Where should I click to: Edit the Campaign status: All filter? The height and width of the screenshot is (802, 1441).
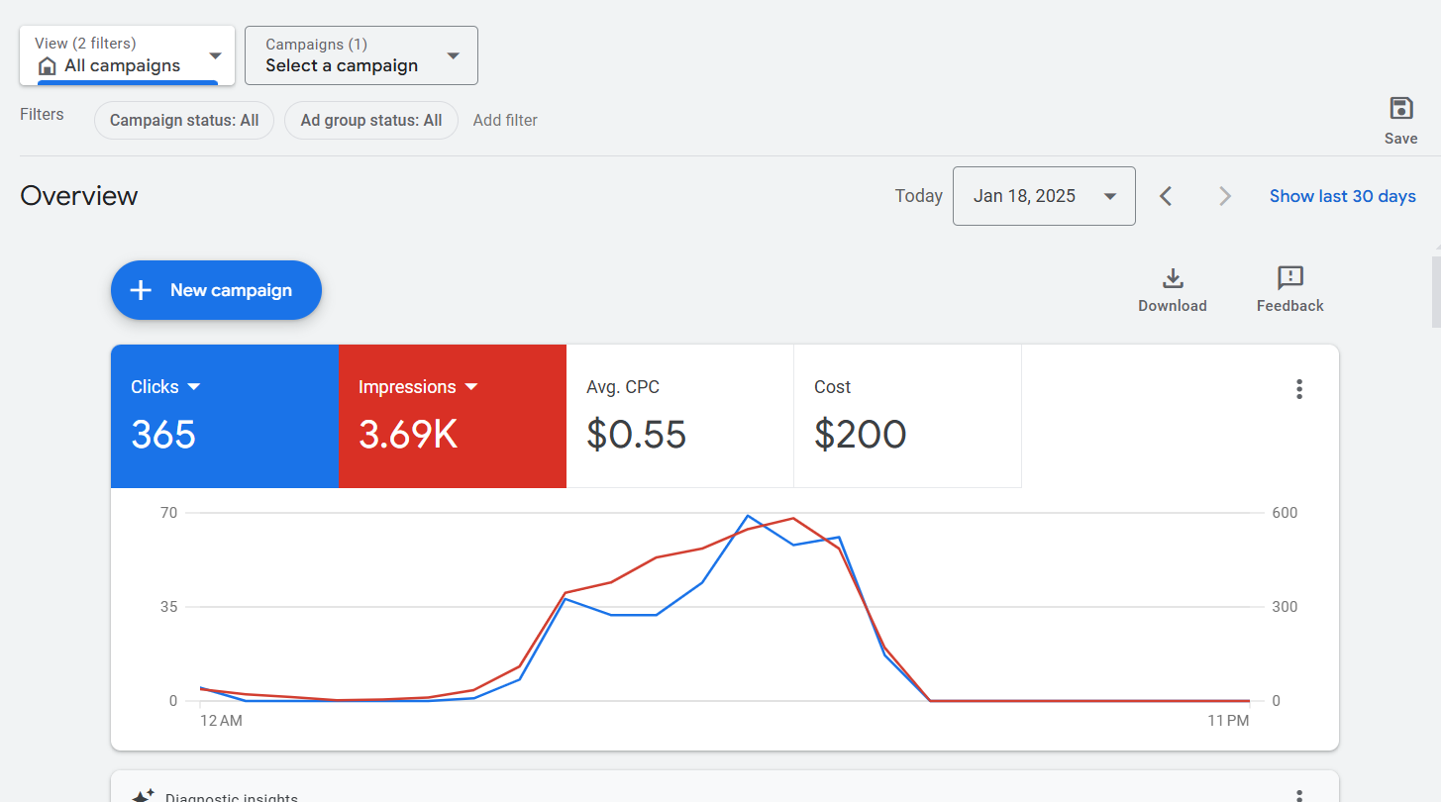coord(184,121)
